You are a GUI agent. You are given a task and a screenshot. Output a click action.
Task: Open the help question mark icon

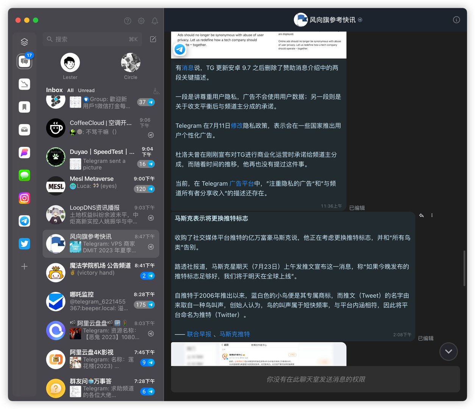pyautogui.click(x=128, y=21)
